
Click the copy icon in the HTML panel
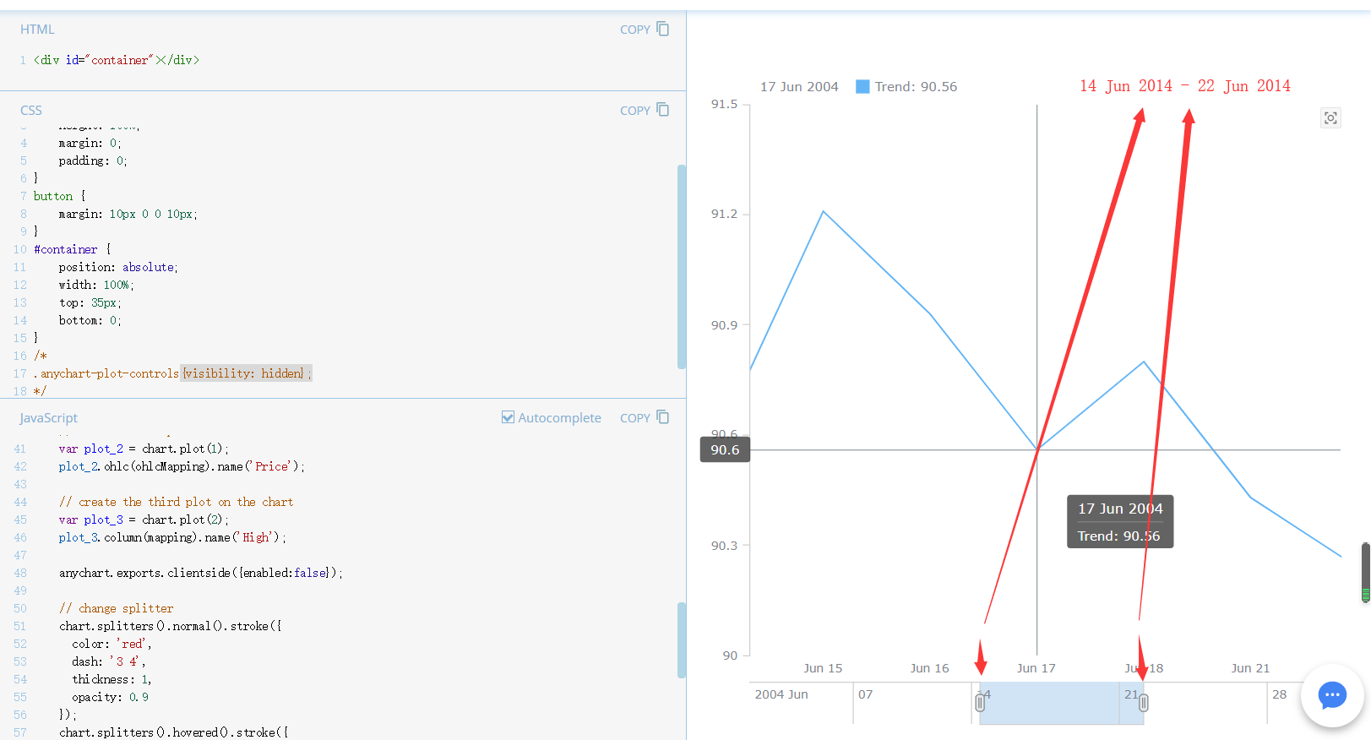(663, 28)
